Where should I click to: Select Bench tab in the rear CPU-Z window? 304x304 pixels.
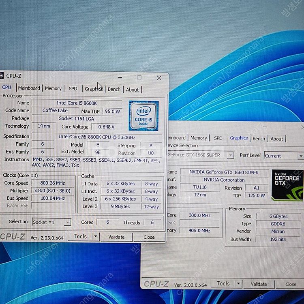259,139
